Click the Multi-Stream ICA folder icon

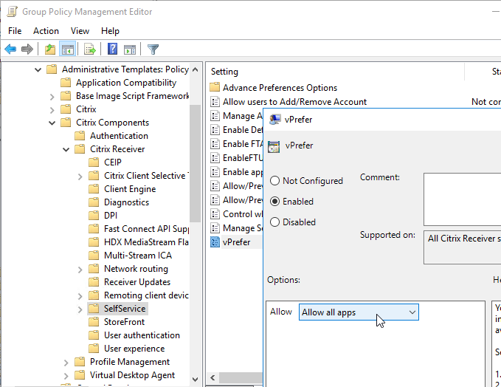(94, 256)
